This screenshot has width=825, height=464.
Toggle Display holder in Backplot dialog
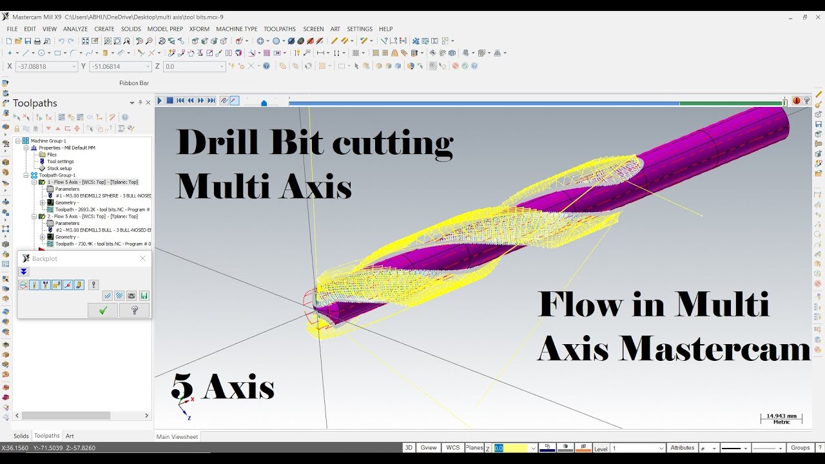pyautogui.click(x=46, y=285)
